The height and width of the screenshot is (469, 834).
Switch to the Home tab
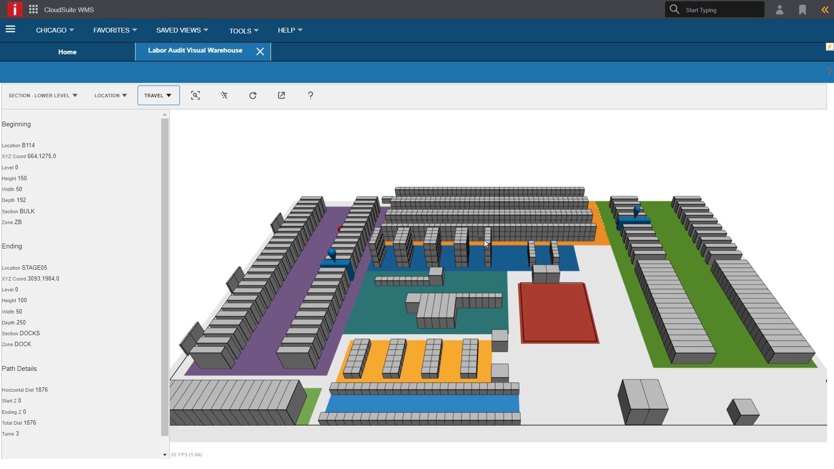pos(68,52)
